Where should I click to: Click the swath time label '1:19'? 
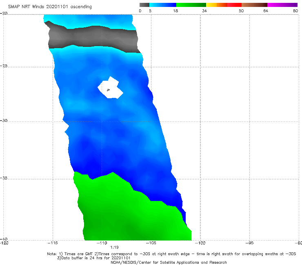pos(114,247)
